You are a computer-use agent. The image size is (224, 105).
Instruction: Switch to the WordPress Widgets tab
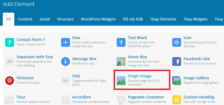tap(98, 19)
